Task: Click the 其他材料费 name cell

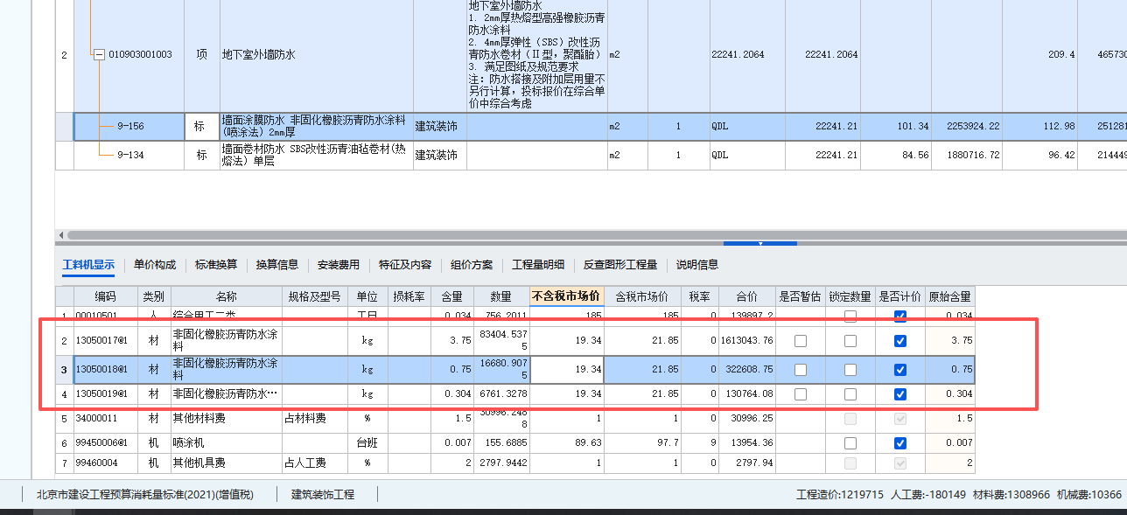Action: (227, 419)
